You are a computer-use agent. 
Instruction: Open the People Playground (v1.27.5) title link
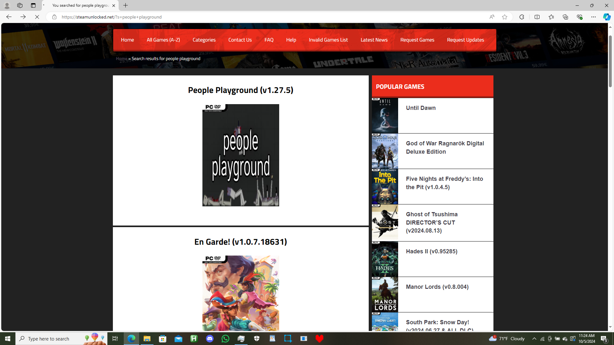pyautogui.click(x=240, y=90)
